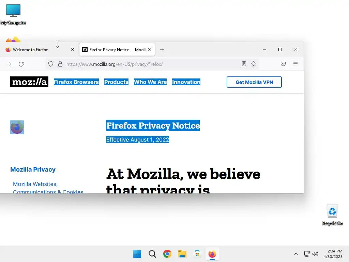Open the Windows Start menu
This screenshot has height=262, width=349.
click(x=137, y=254)
